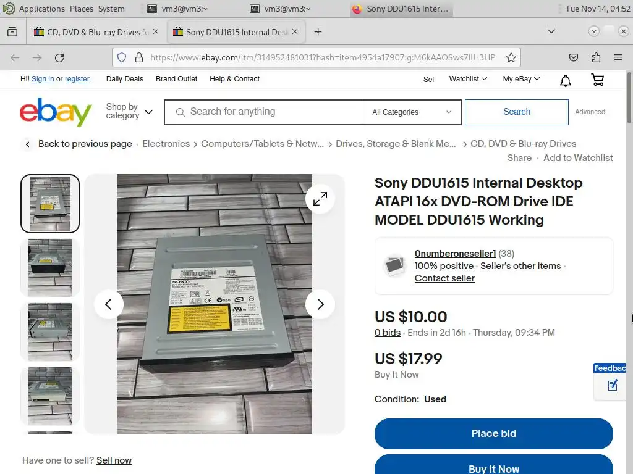Open the Feedback note icon
This screenshot has height=474, width=633.
[613, 385]
